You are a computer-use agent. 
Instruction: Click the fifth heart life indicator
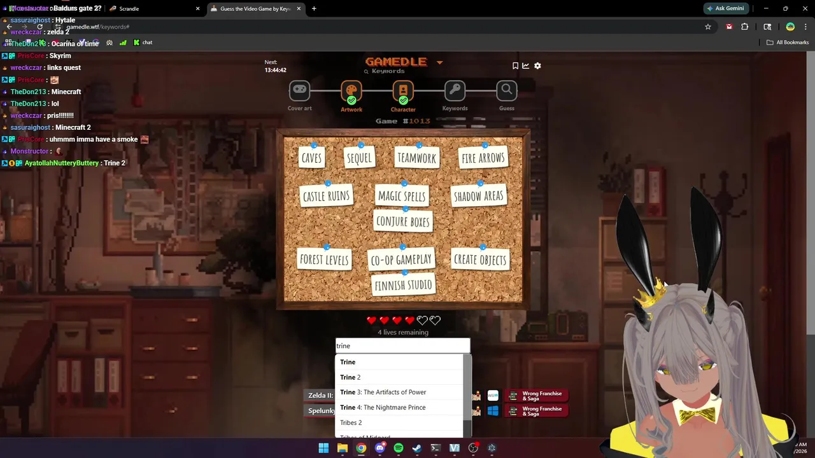click(422, 321)
